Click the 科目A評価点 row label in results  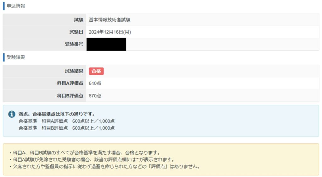pyautogui.click(x=70, y=83)
